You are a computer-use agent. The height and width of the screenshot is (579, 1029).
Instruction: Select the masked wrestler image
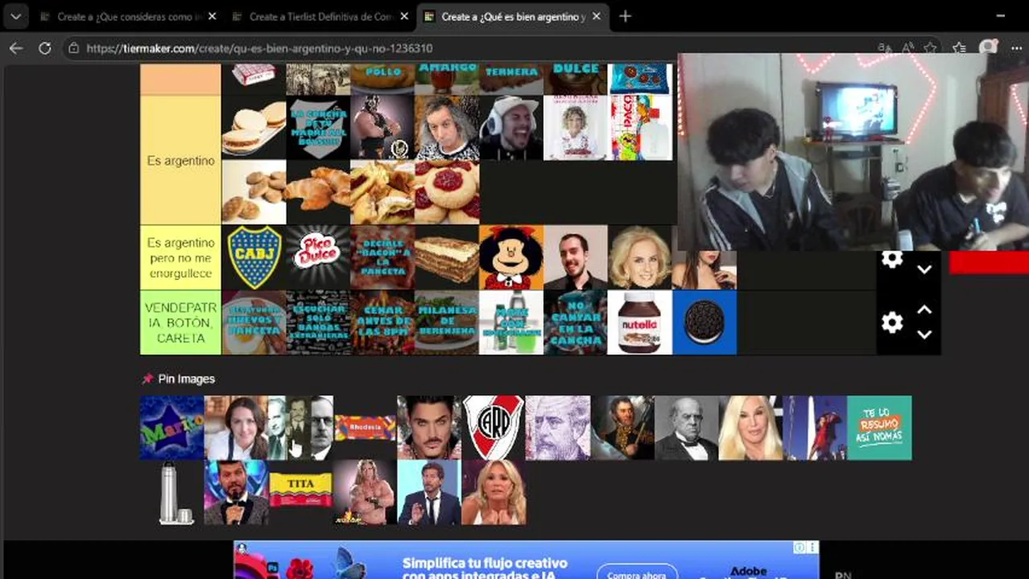(382, 128)
